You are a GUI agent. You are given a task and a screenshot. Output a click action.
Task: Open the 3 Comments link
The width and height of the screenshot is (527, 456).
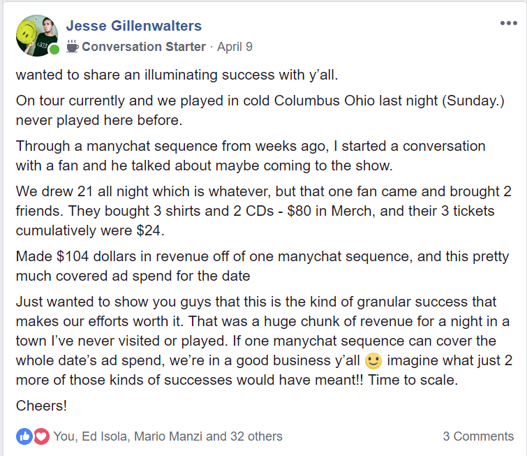(478, 436)
